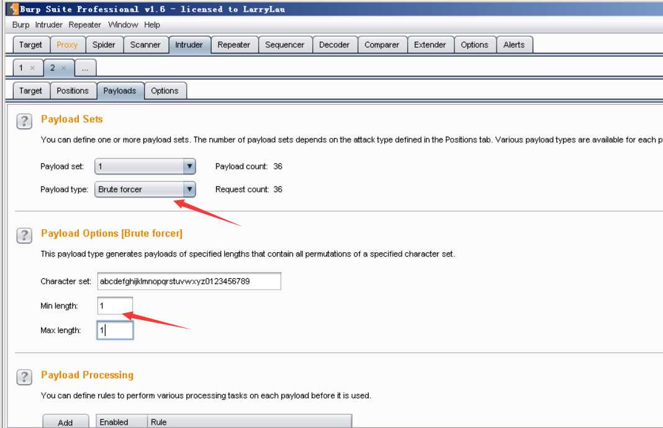This screenshot has height=428, width=663.
Task: Switch to the main Target tab
Action: (30, 45)
